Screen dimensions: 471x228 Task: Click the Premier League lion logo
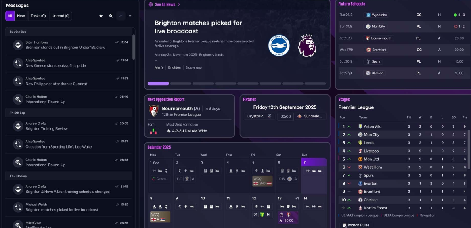point(307,45)
